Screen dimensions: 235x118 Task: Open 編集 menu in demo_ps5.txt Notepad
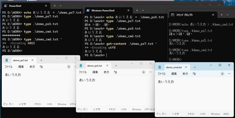95,72
